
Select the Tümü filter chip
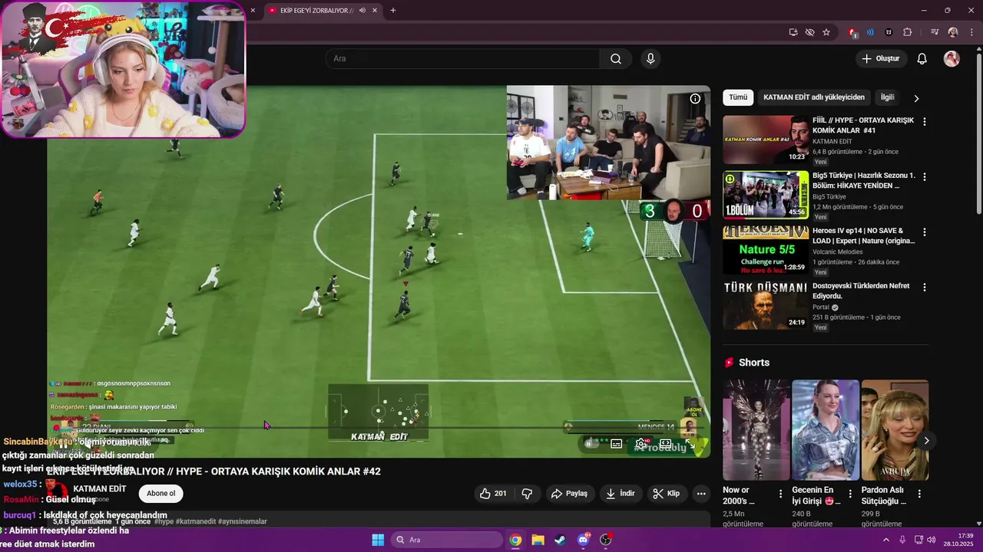pyautogui.click(x=738, y=97)
